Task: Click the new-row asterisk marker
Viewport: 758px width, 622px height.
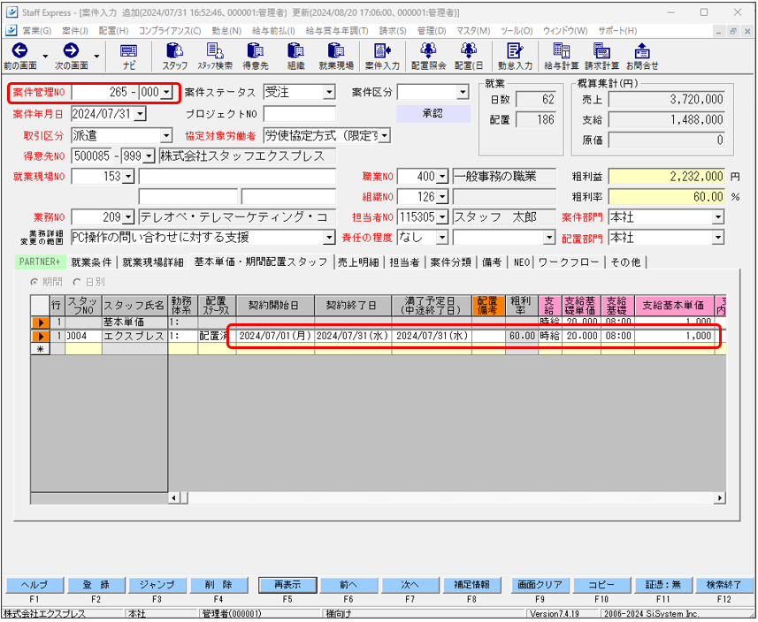Action: tap(41, 349)
